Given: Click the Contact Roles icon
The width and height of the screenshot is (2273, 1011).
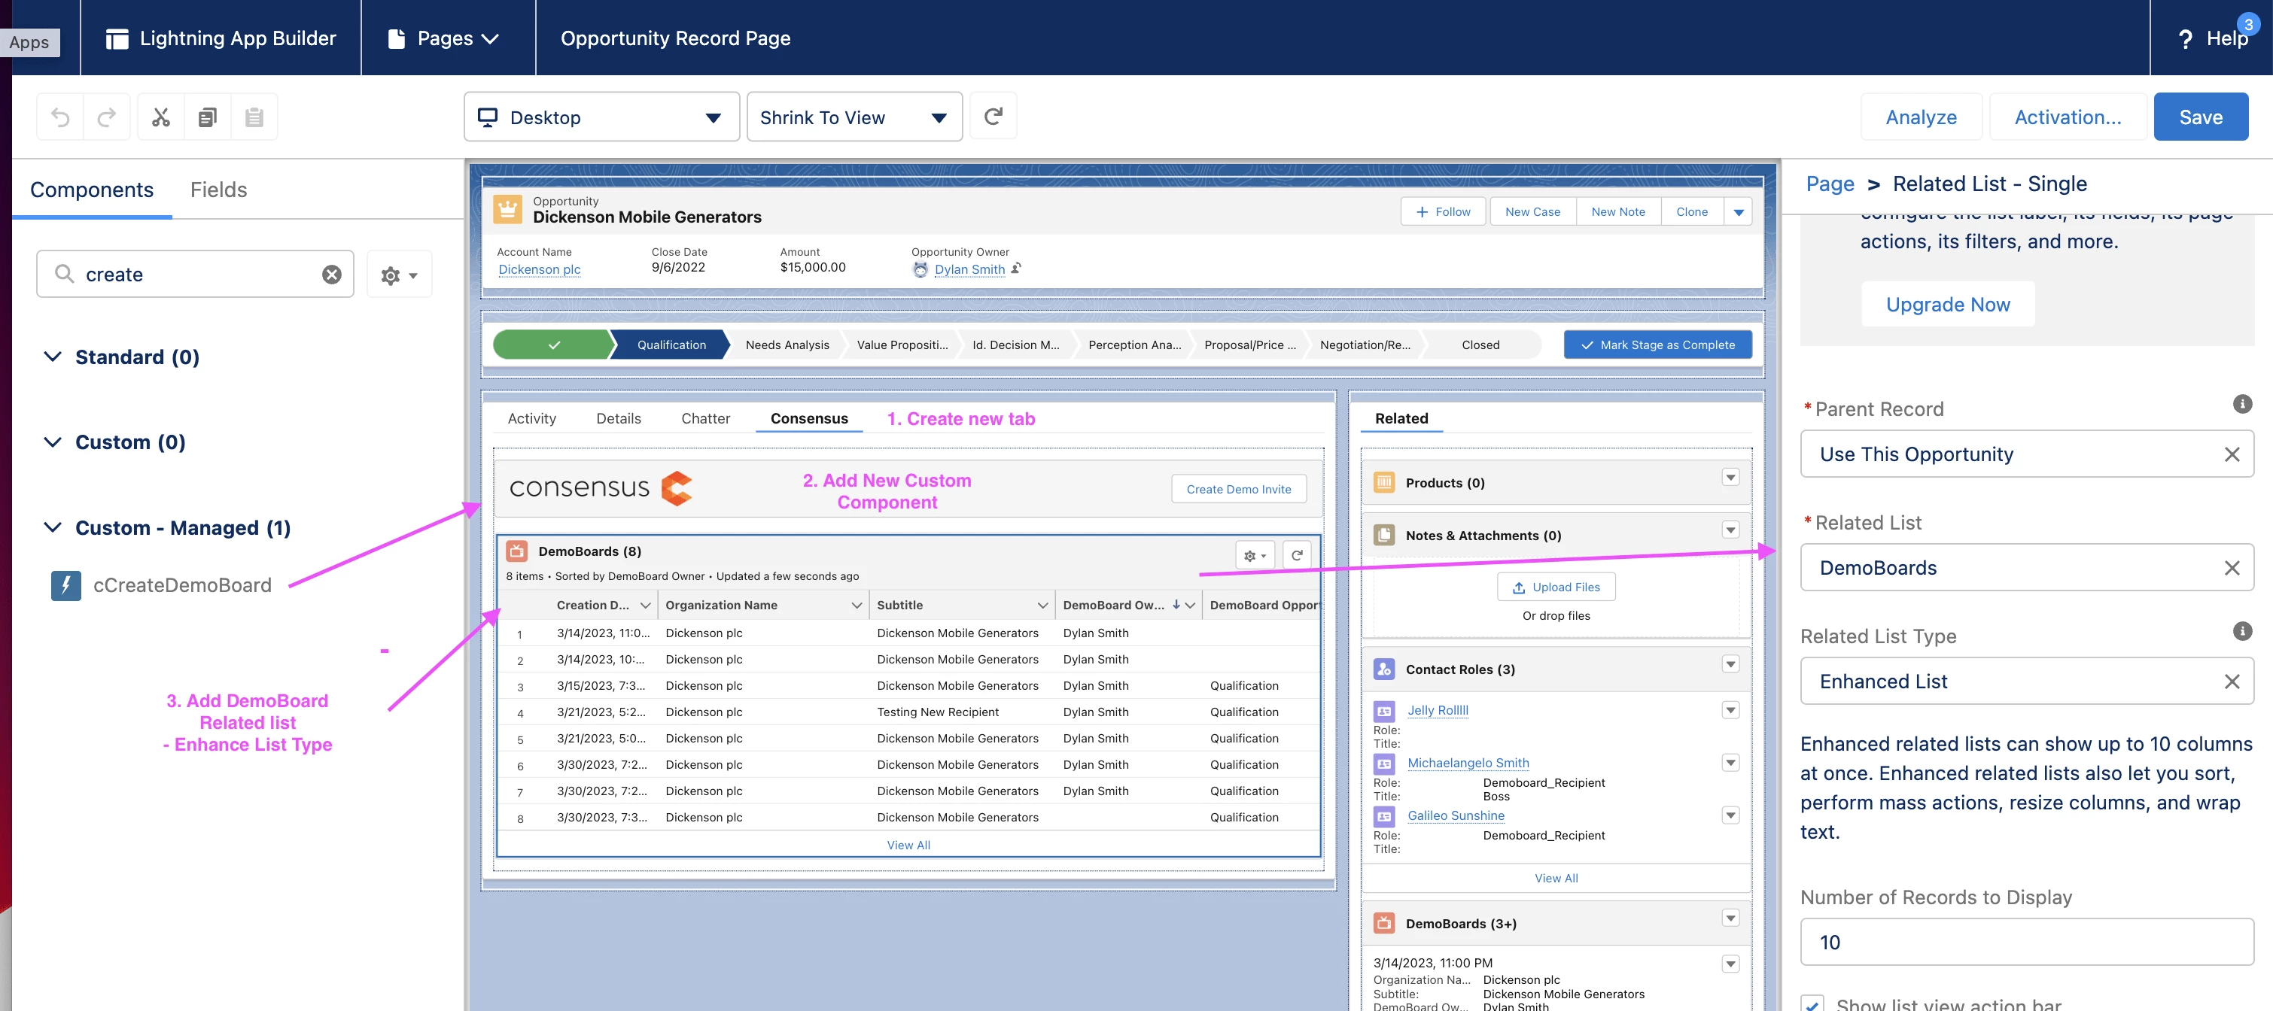Looking at the screenshot, I should [1383, 669].
